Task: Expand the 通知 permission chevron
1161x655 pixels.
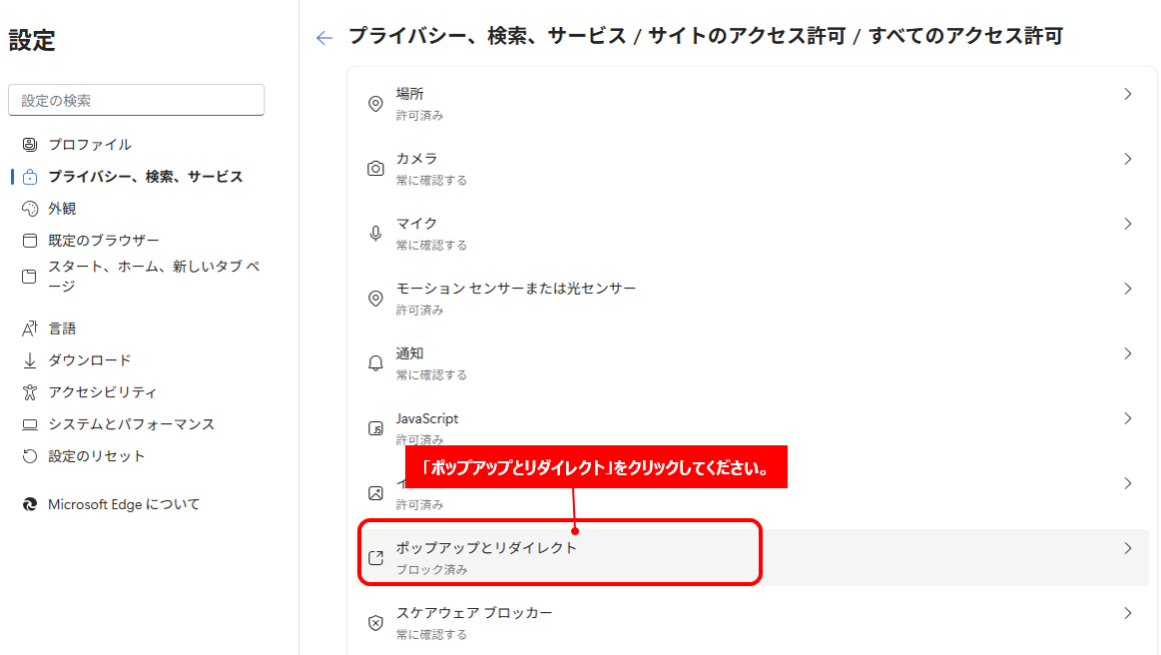Action: click(x=1128, y=353)
